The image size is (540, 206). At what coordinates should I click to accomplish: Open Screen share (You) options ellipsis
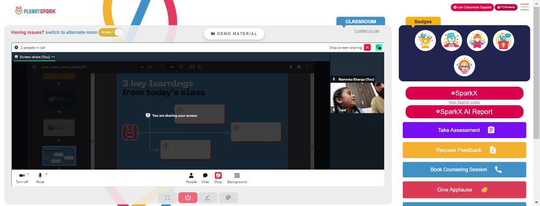pyautogui.click(x=53, y=57)
